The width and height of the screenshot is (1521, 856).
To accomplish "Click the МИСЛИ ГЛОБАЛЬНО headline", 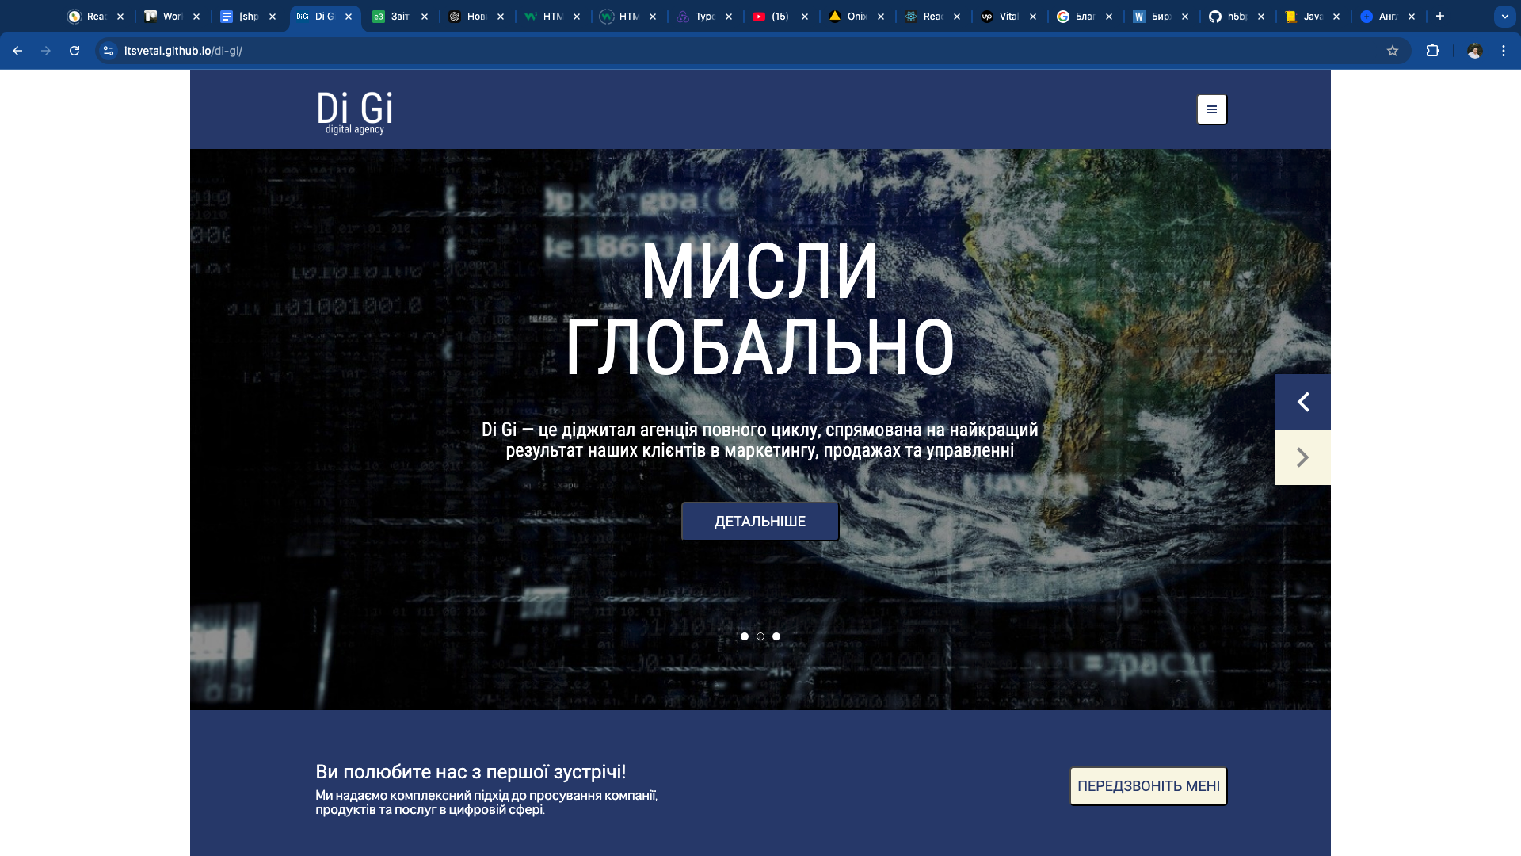I will click(x=760, y=309).
